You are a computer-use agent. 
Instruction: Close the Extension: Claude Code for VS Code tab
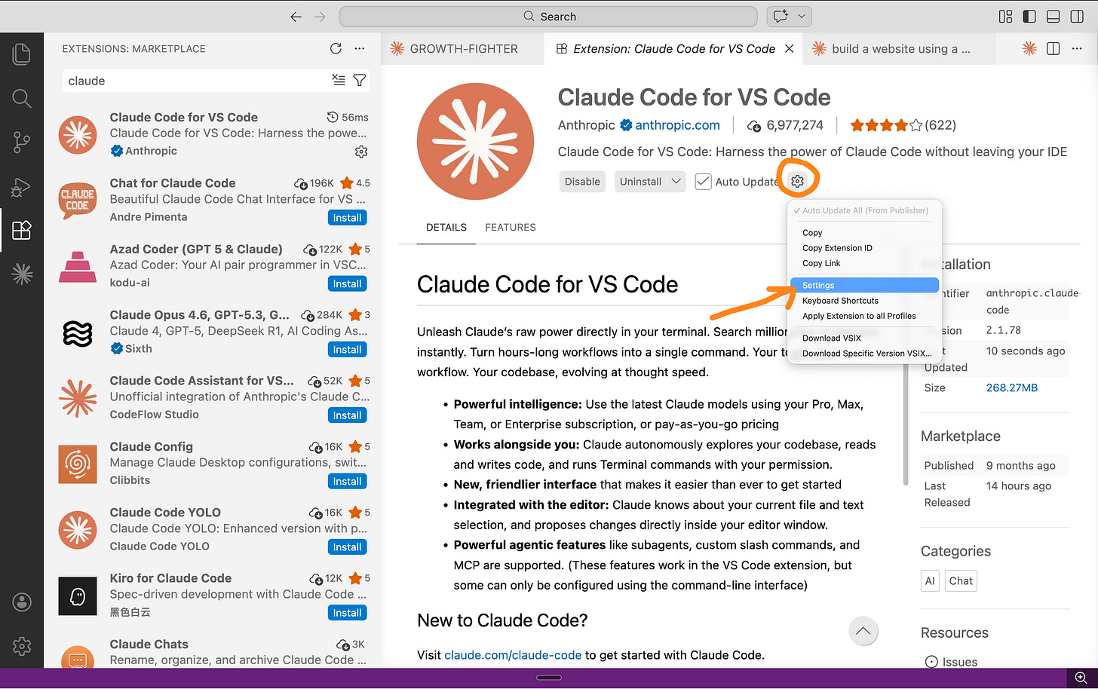[789, 48]
